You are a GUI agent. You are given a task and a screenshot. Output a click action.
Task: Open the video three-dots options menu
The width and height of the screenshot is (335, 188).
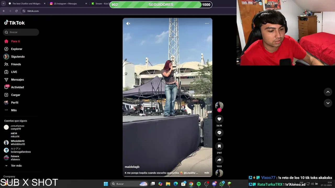[207, 23]
